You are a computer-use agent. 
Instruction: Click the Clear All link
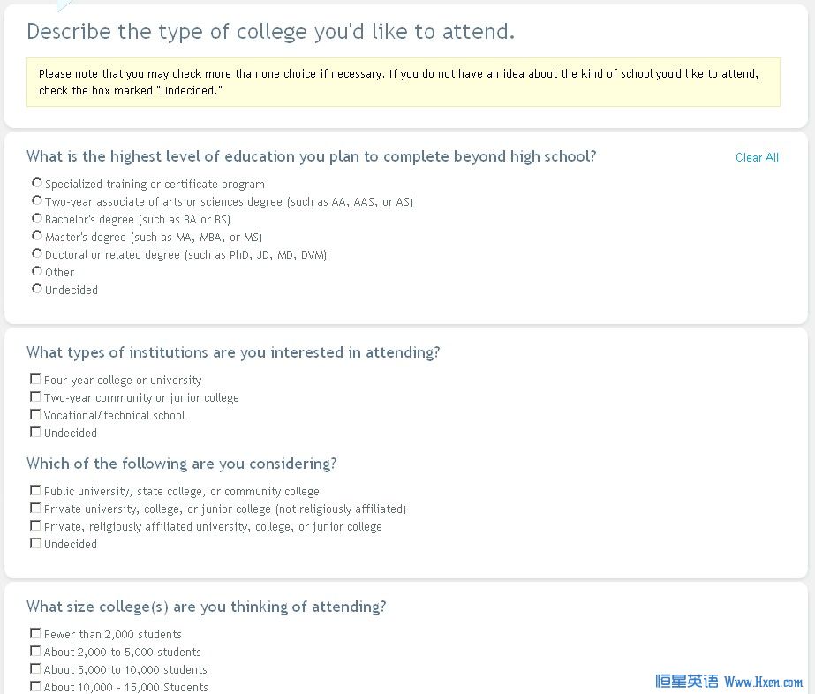pos(757,157)
